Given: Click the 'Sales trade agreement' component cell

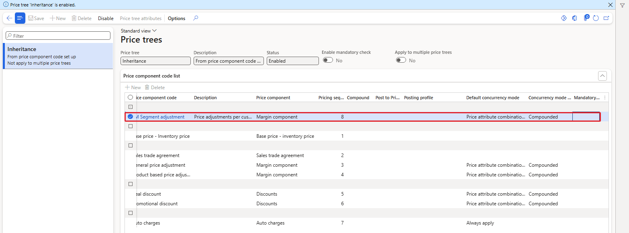Looking at the screenshot, I should point(280,155).
